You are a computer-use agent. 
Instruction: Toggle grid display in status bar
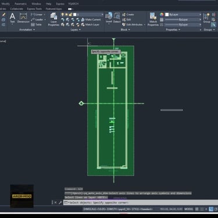pyautogui.click(x=197, y=209)
